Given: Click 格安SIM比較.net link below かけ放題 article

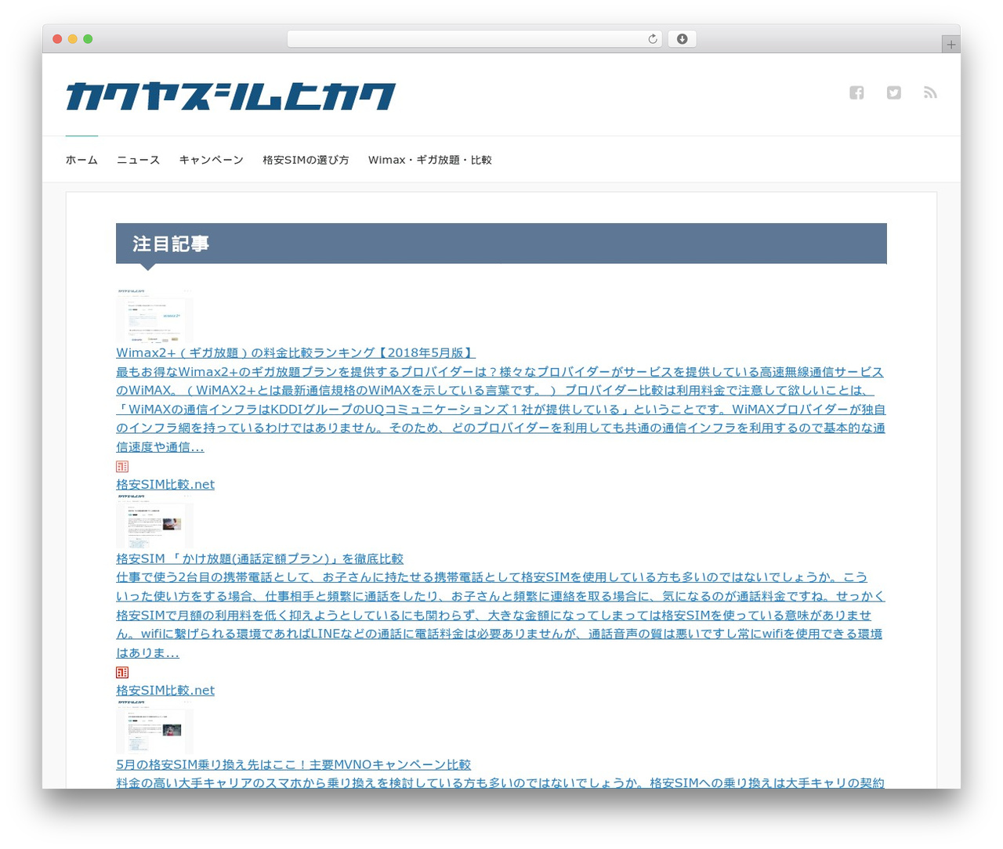Looking at the screenshot, I should (x=165, y=691).
